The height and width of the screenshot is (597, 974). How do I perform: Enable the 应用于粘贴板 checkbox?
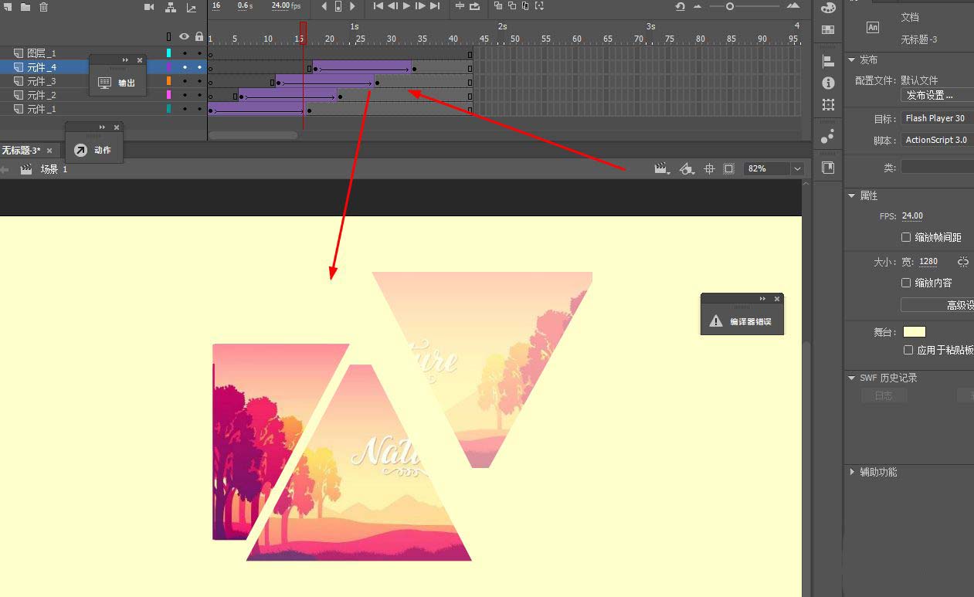pos(908,350)
